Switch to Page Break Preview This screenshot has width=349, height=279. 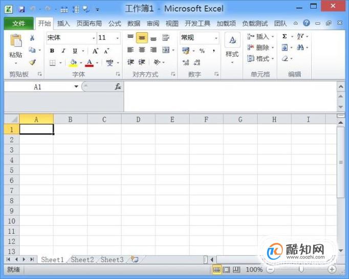[236, 270]
